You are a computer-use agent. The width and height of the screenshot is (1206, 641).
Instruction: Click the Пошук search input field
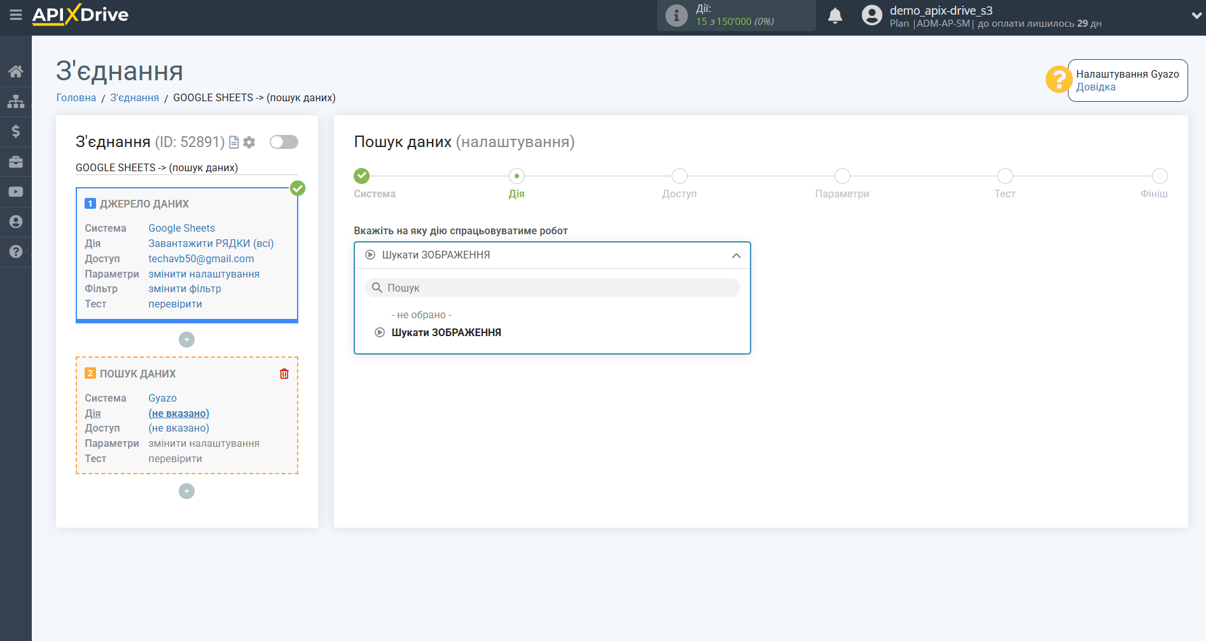(551, 287)
